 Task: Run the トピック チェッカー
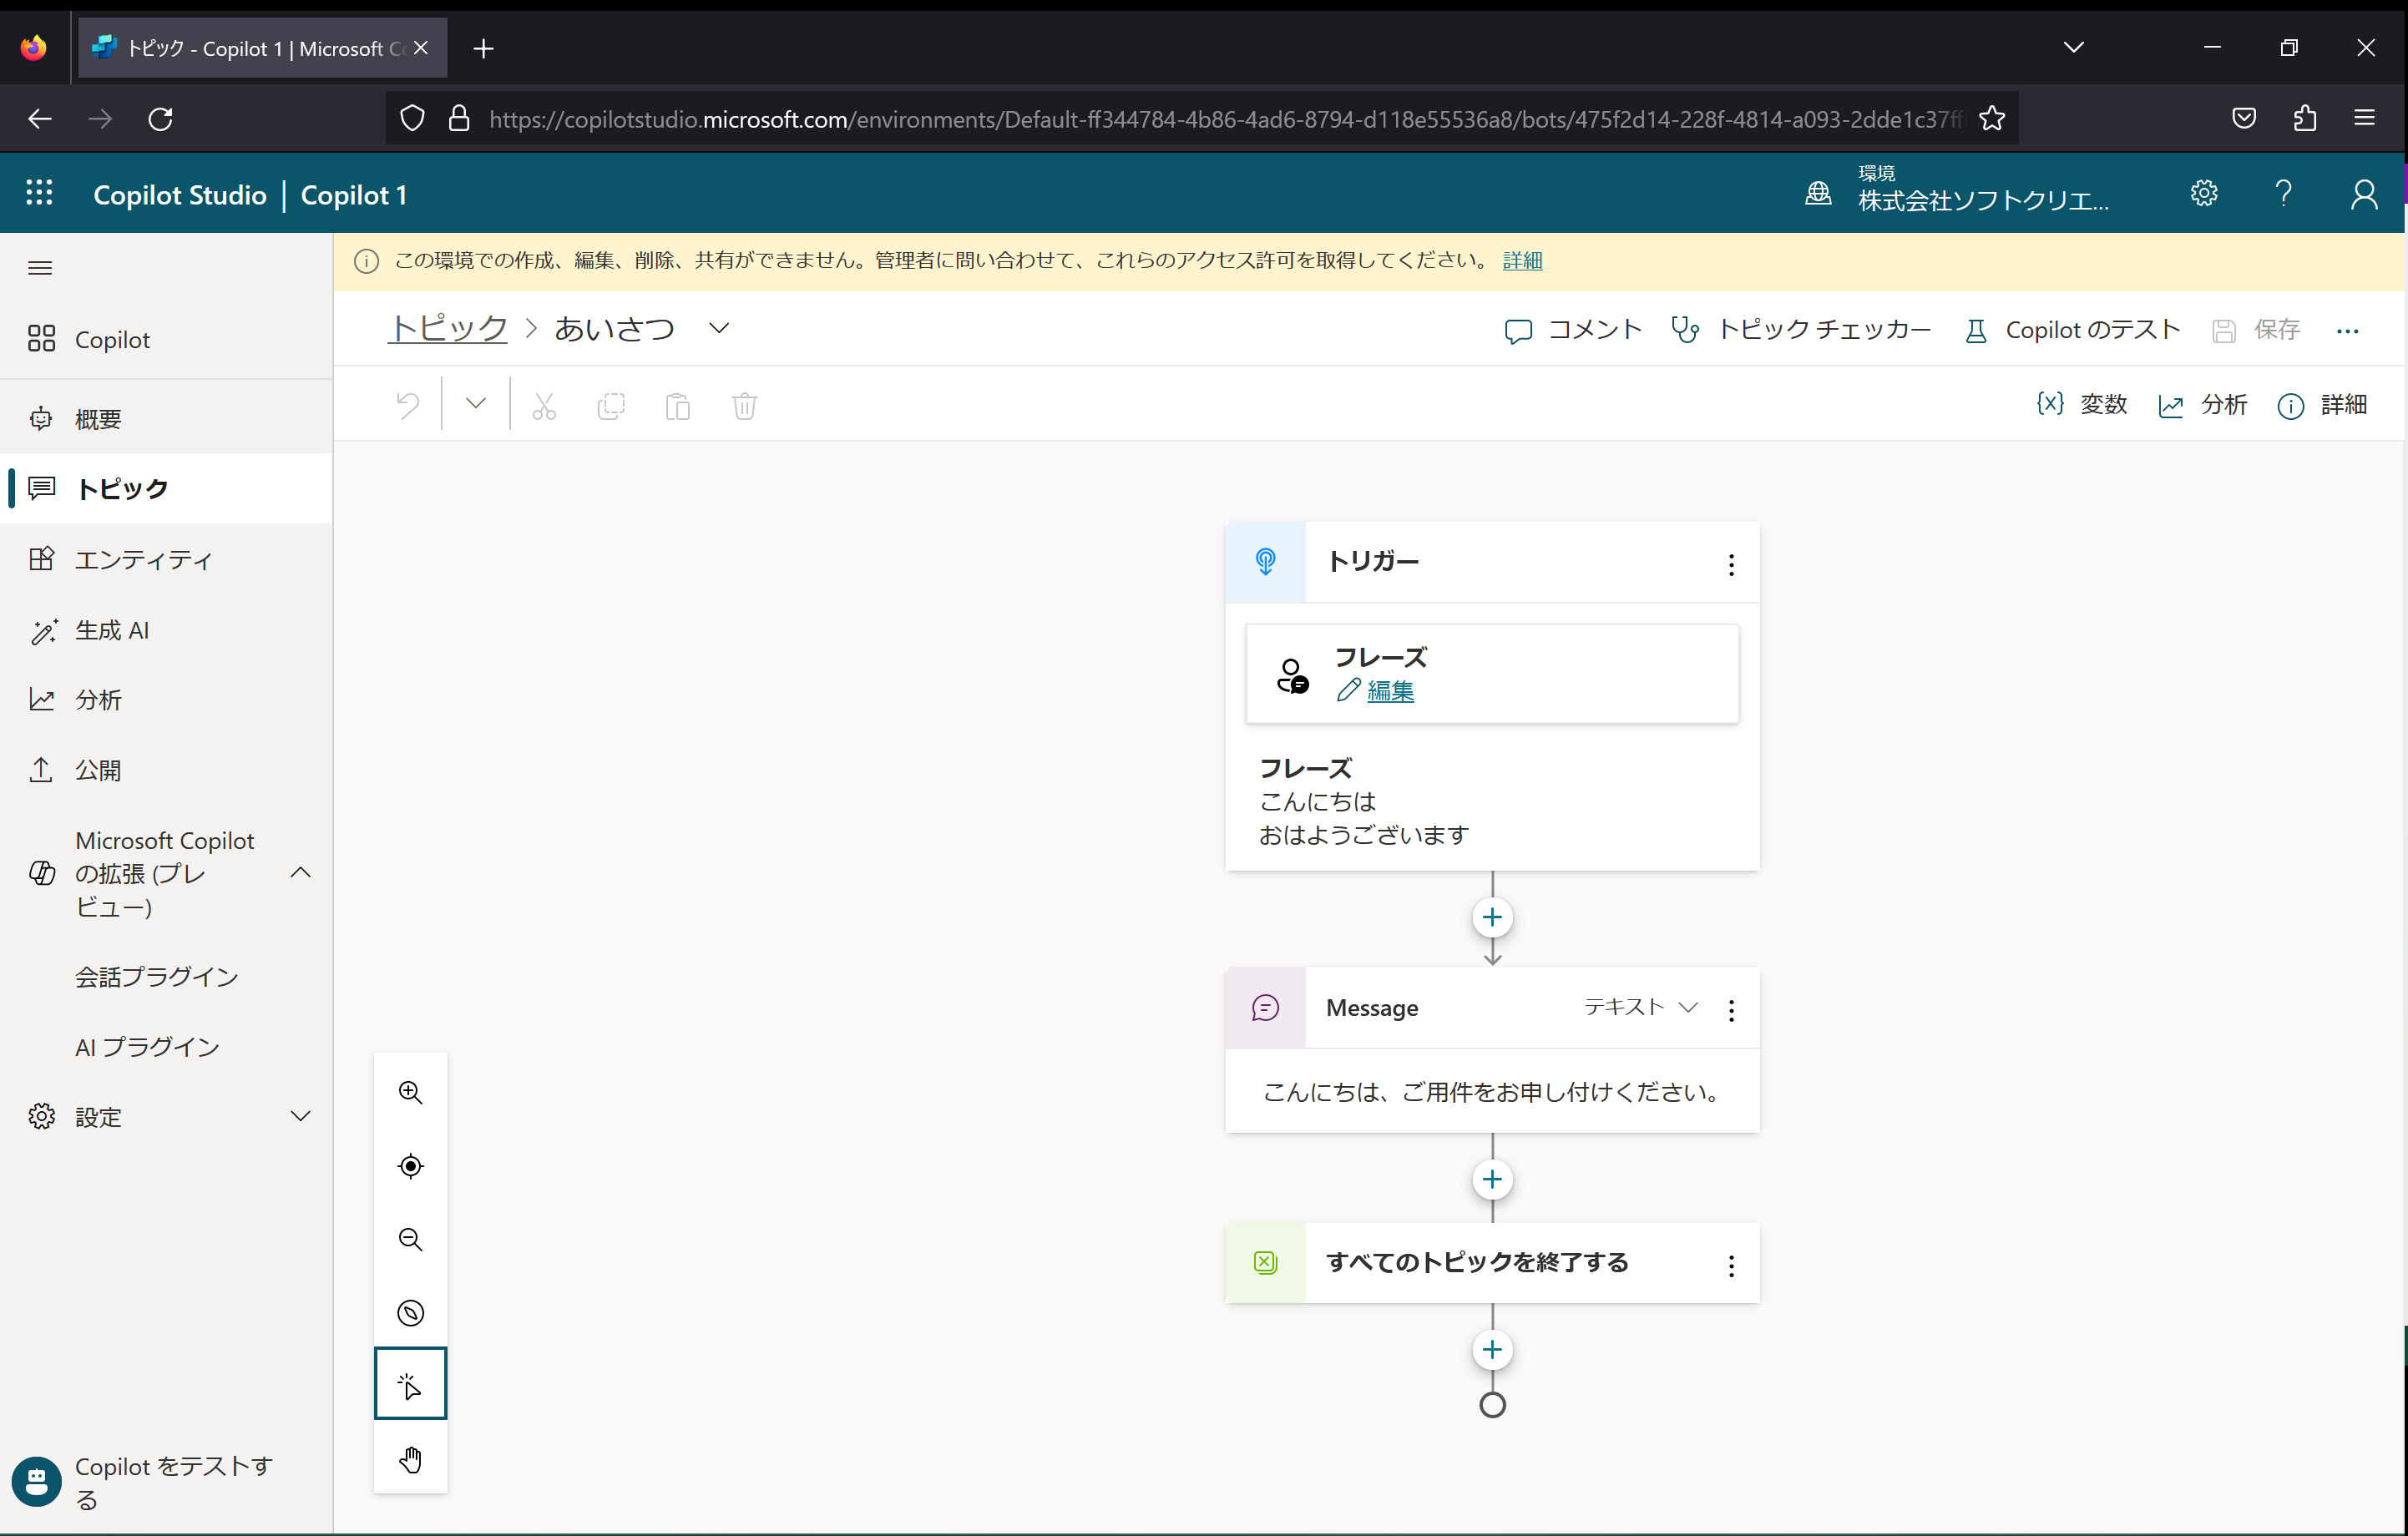point(1801,330)
